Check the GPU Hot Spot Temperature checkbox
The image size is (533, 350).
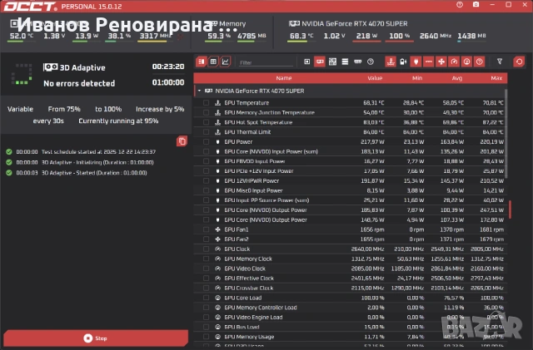point(206,122)
